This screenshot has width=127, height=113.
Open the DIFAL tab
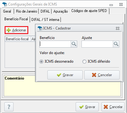[x=45, y=11]
